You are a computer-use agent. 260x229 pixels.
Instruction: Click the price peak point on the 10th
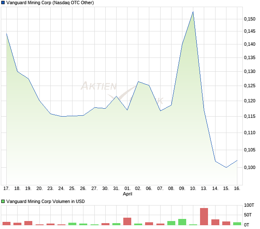193,12
